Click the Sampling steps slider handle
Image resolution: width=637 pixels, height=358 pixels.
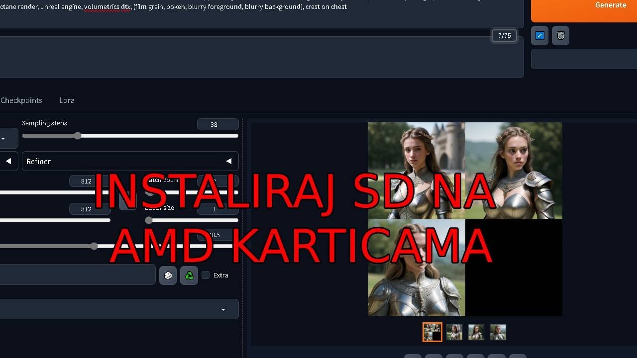[x=78, y=136]
